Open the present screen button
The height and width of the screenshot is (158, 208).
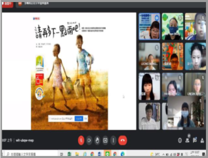pyautogui.click(x=105, y=140)
